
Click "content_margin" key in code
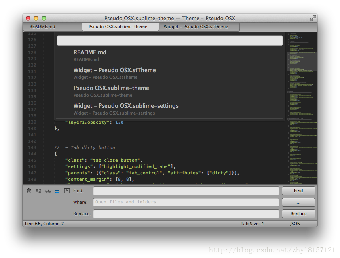click(x=87, y=179)
